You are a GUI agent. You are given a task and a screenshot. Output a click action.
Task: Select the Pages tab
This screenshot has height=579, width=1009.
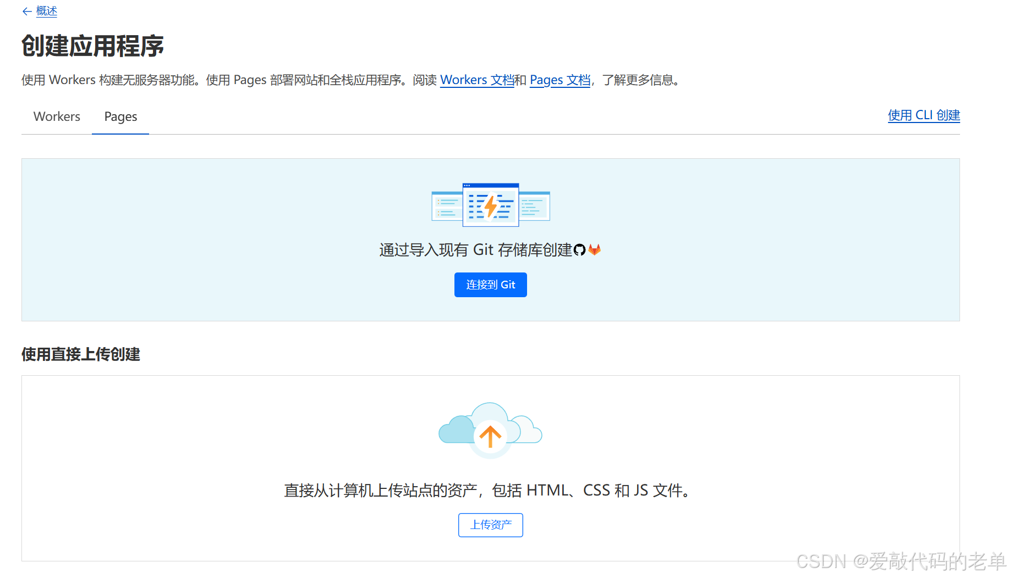[120, 116]
